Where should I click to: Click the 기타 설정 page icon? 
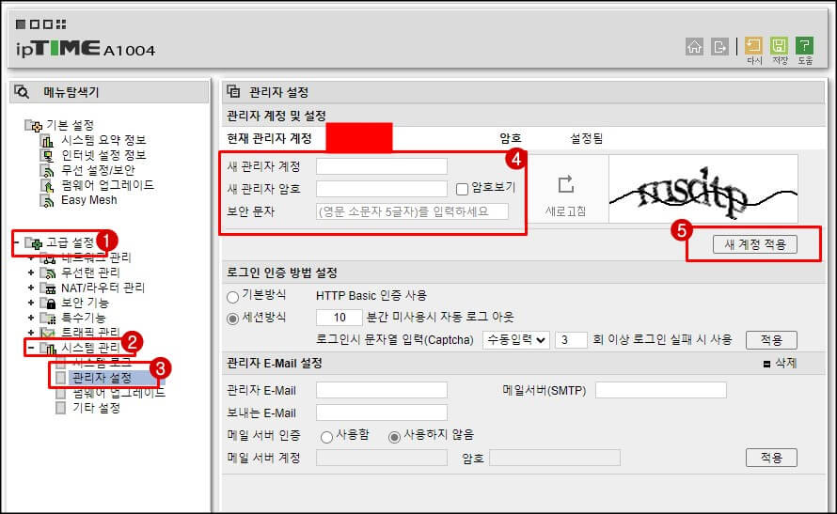click(x=61, y=408)
